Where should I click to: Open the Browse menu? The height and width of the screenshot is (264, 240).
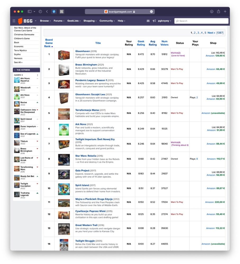(x=45, y=21)
